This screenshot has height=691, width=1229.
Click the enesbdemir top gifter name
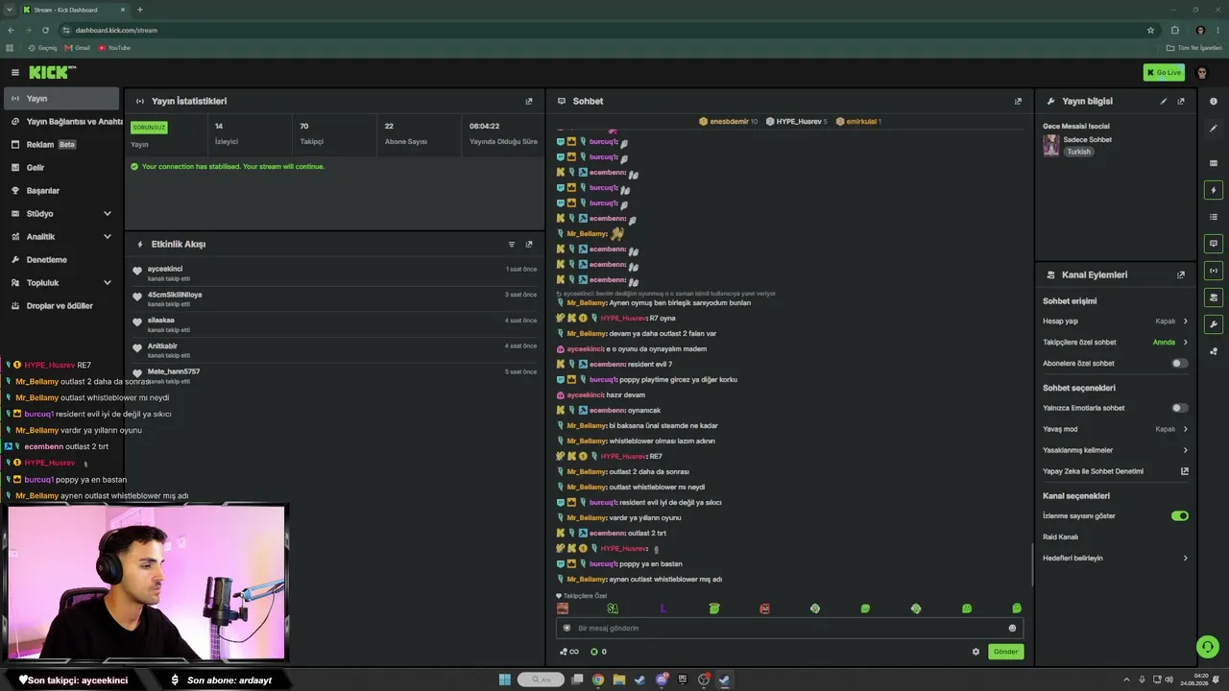pos(729,122)
